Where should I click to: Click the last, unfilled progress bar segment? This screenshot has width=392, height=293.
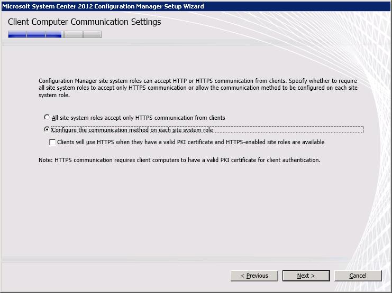point(92,35)
